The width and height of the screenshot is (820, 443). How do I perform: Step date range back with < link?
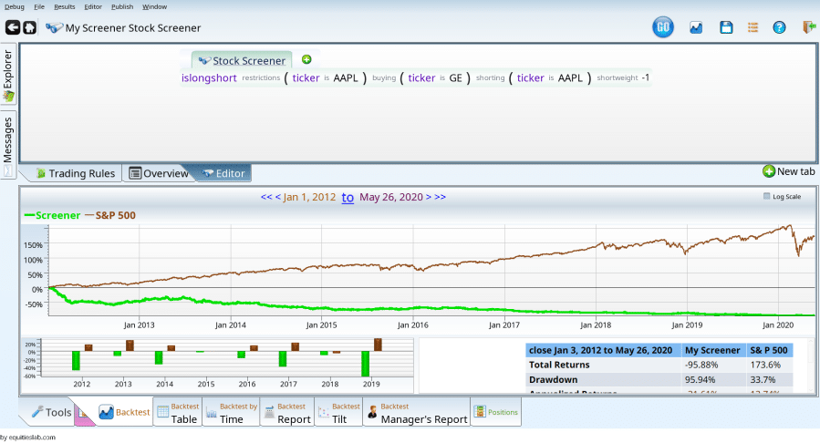pyautogui.click(x=277, y=197)
